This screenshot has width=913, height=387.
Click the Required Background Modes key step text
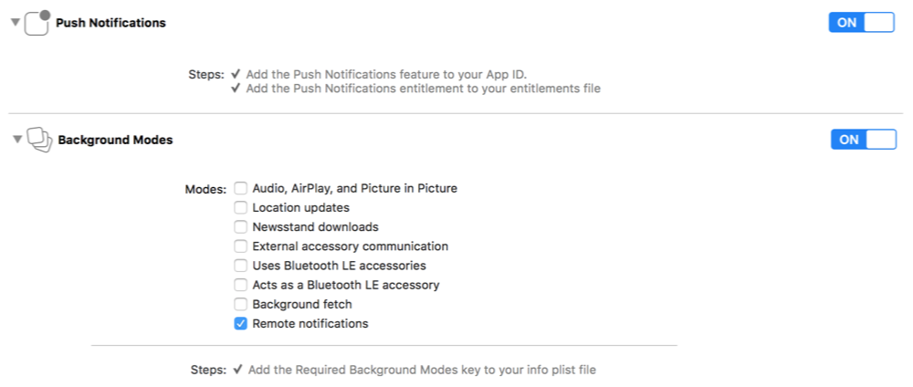[421, 371]
